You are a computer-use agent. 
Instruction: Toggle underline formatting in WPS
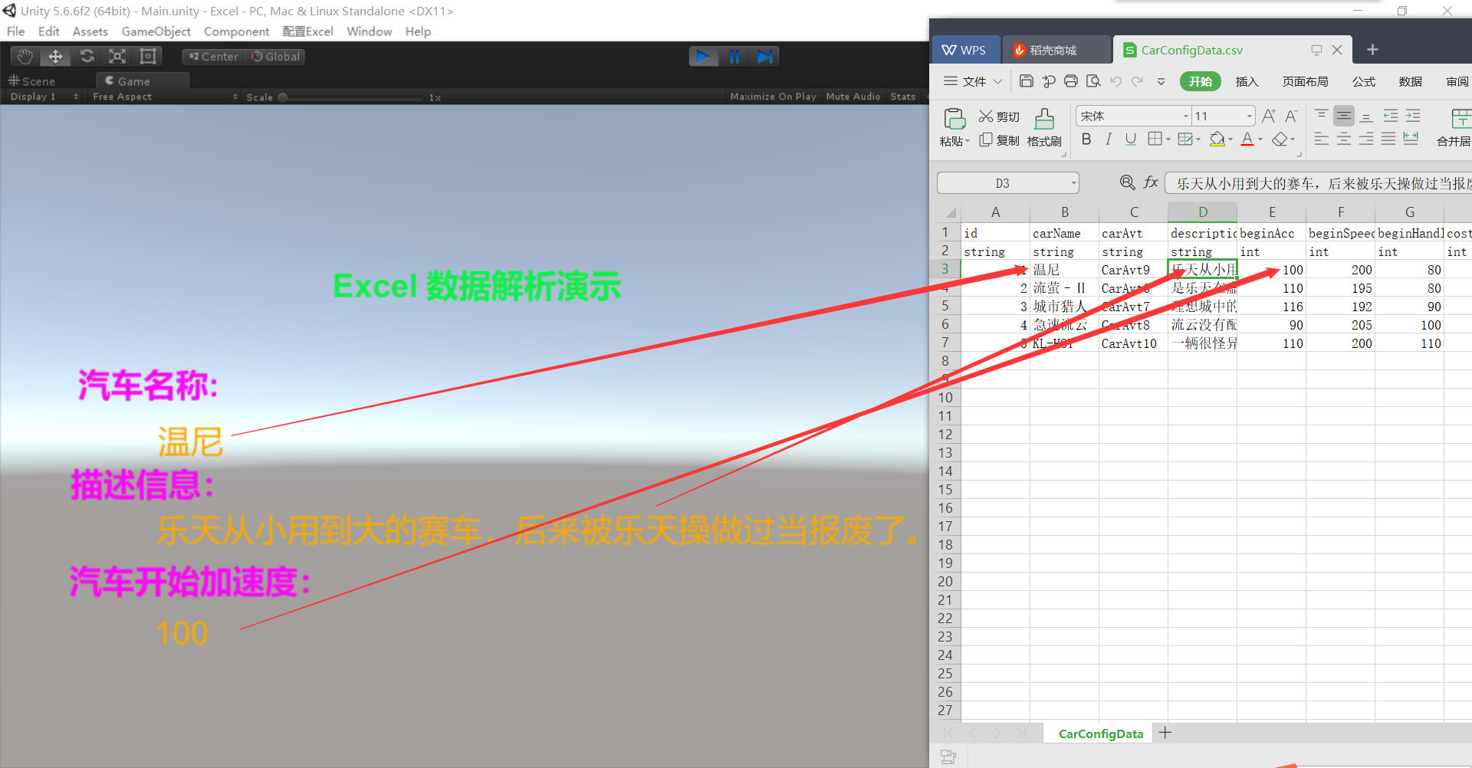(1131, 139)
